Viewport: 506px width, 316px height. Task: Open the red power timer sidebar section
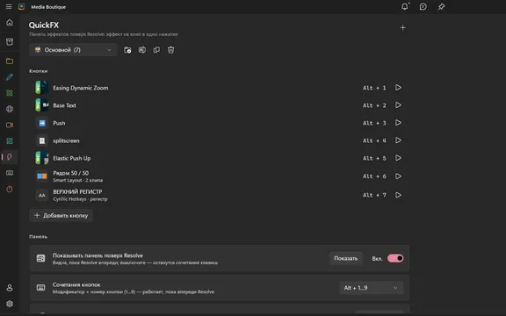10,189
